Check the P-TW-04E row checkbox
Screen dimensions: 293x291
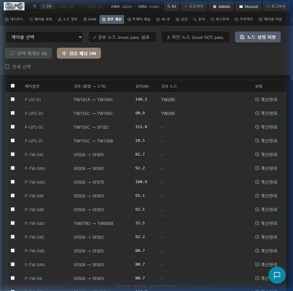tap(13, 209)
